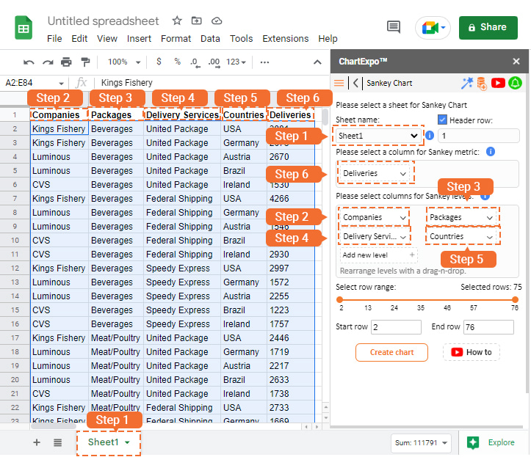The height and width of the screenshot is (468, 531).
Task: Activate the paint format tool
Action: (x=85, y=62)
